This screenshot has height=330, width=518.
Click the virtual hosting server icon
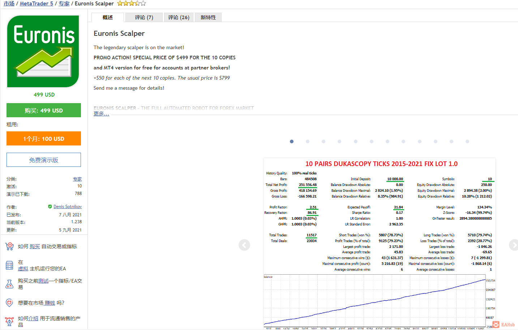9,265
